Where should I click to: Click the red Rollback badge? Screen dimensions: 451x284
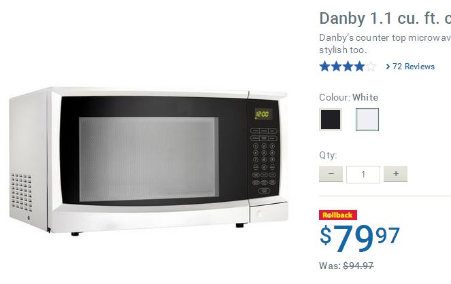tap(338, 215)
